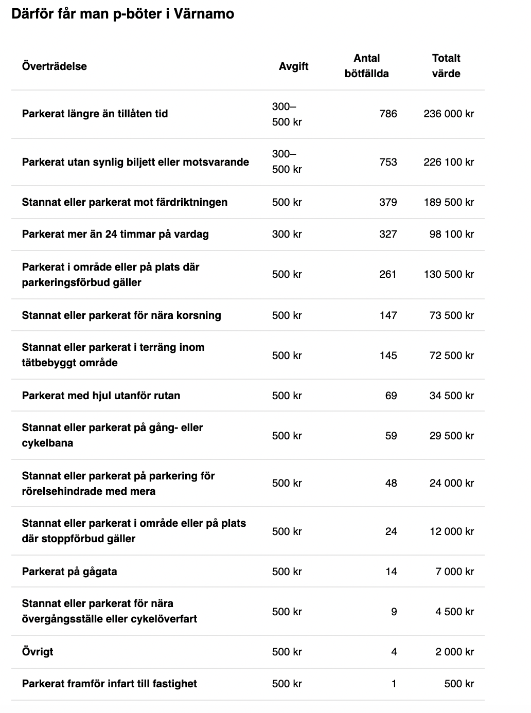The height and width of the screenshot is (713, 531).
Task: Click the 'Parkerat på gågata' row
Action: (248, 572)
